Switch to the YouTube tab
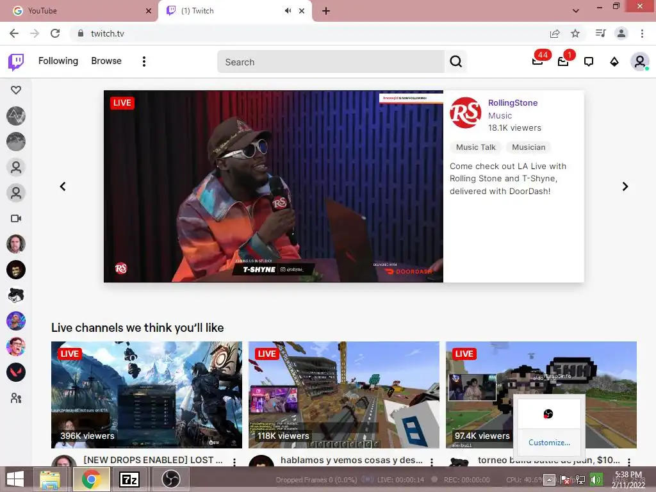Viewport: 656px width, 492px height. pyautogui.click(x=79, y=11)
